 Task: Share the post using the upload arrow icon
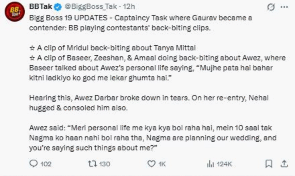pyautogui.click(x=284, y=163)
